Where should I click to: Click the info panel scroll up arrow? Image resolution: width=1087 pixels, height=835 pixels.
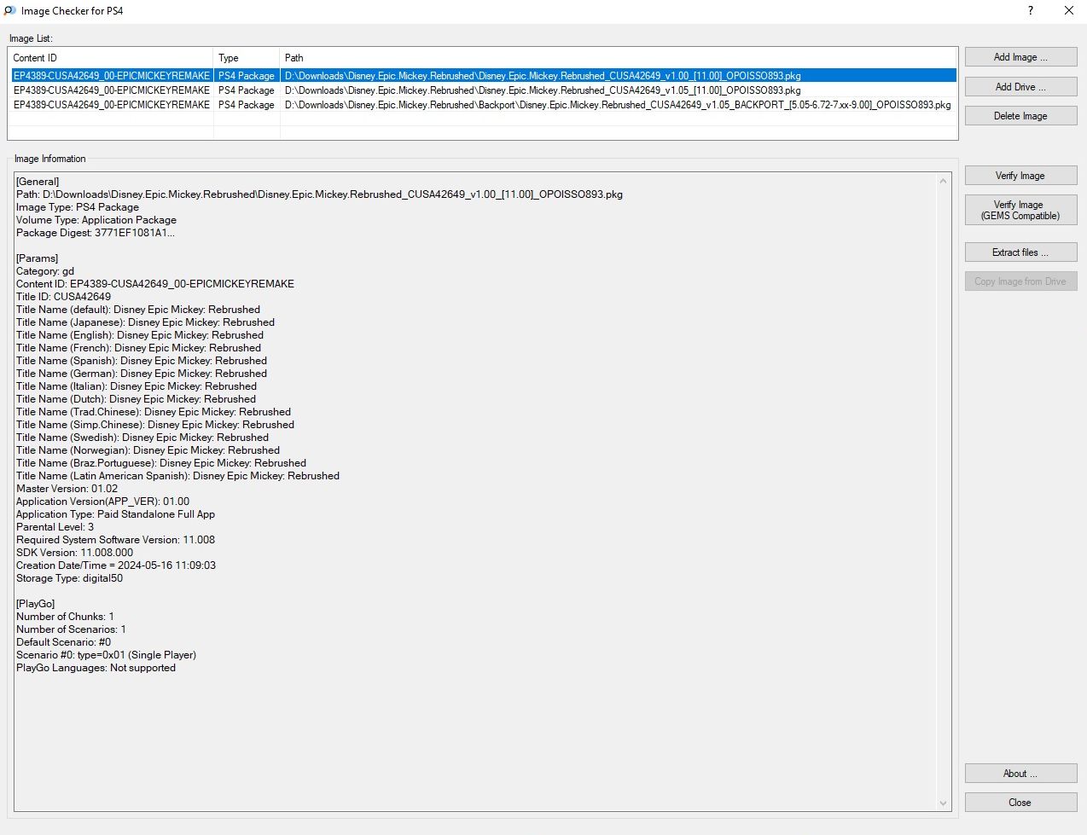click(943, 181)
